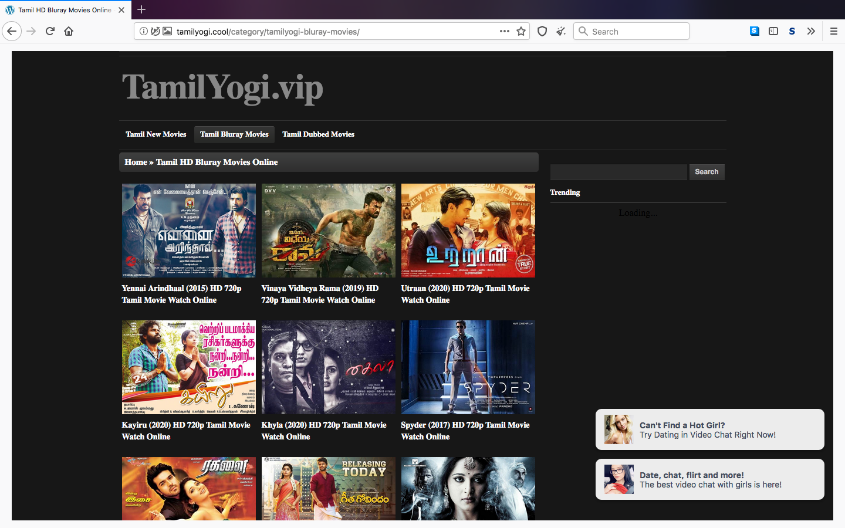This screenshot has width=845, height=528.
Task: Click the Trending sidebar heading
Action: (x=565, y=192)
